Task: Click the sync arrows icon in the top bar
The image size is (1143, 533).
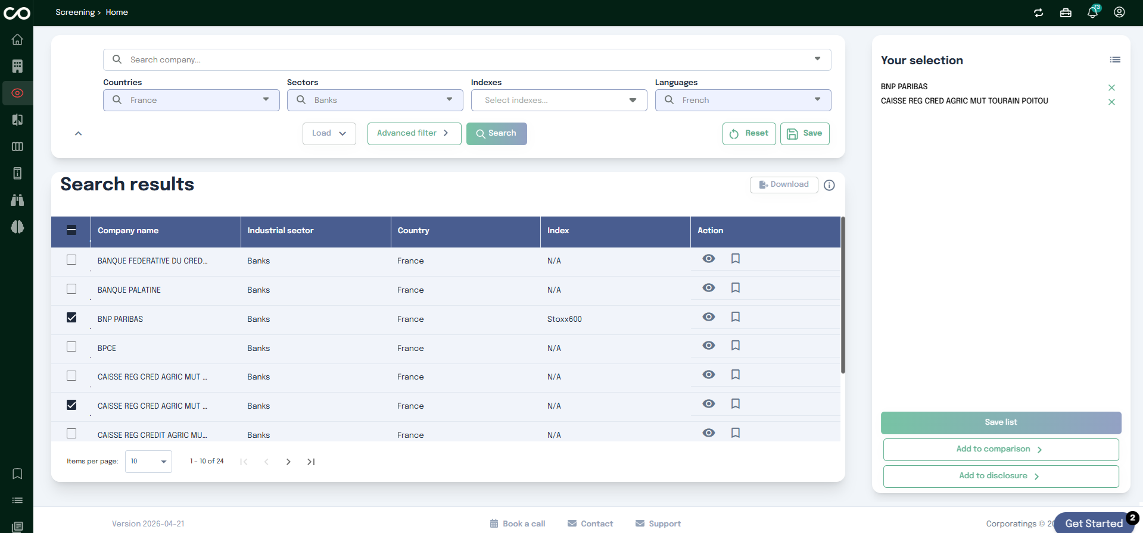Action: click(1039, 12)
